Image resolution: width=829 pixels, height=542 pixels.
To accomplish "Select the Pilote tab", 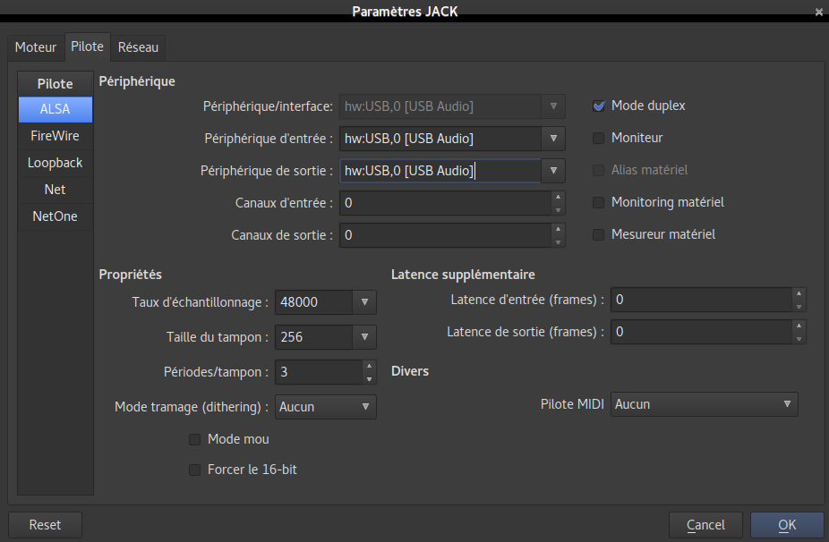I will (x=87, y=47).
